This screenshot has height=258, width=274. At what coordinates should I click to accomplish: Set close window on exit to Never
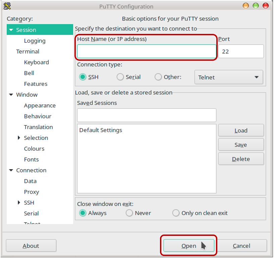pos(129,213)
